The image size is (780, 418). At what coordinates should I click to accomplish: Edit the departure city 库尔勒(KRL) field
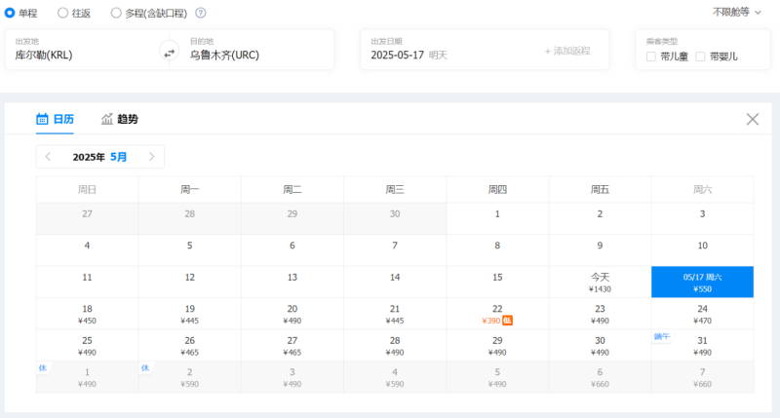82,50
